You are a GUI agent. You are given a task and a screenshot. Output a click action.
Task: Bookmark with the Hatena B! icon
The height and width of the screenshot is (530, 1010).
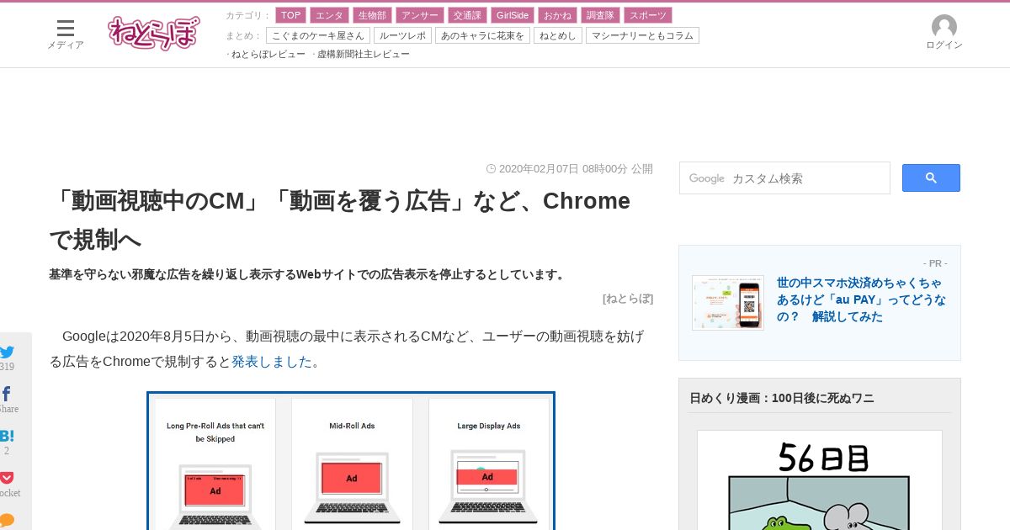[7, 436]
